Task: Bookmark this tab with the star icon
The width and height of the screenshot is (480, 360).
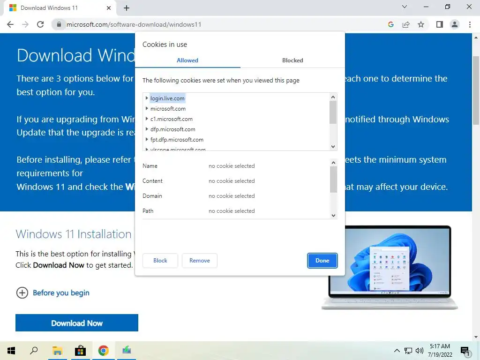Action: [x=421, y=24]
